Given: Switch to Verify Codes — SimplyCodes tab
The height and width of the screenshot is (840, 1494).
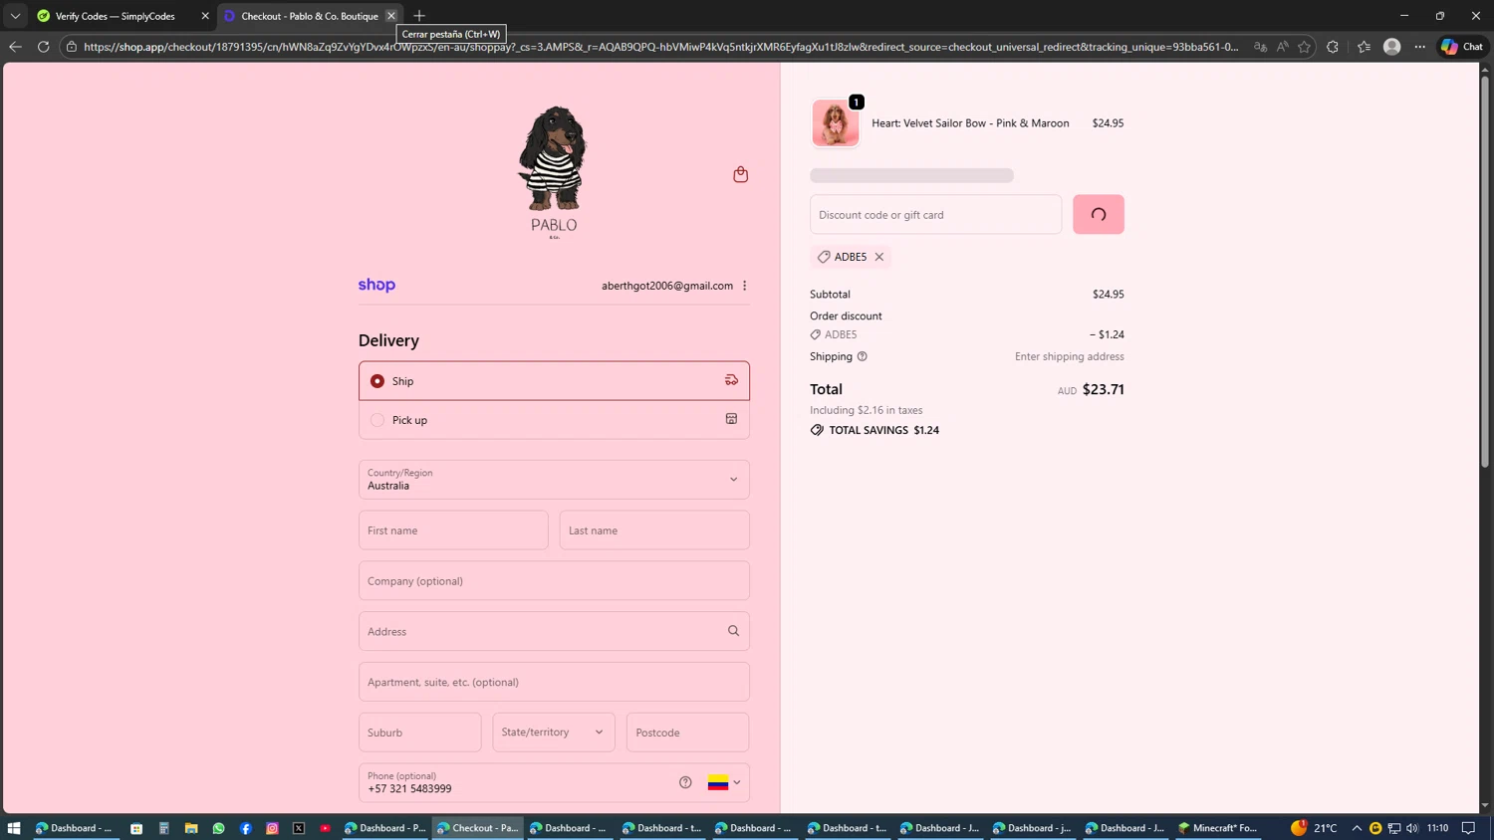Looking at the screenshot, I should (x=114, y=16).
